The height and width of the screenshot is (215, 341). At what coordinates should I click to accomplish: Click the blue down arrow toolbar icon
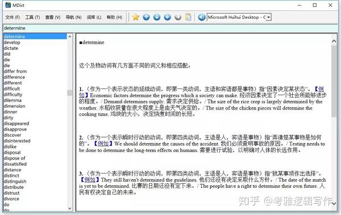click(157, 17)
